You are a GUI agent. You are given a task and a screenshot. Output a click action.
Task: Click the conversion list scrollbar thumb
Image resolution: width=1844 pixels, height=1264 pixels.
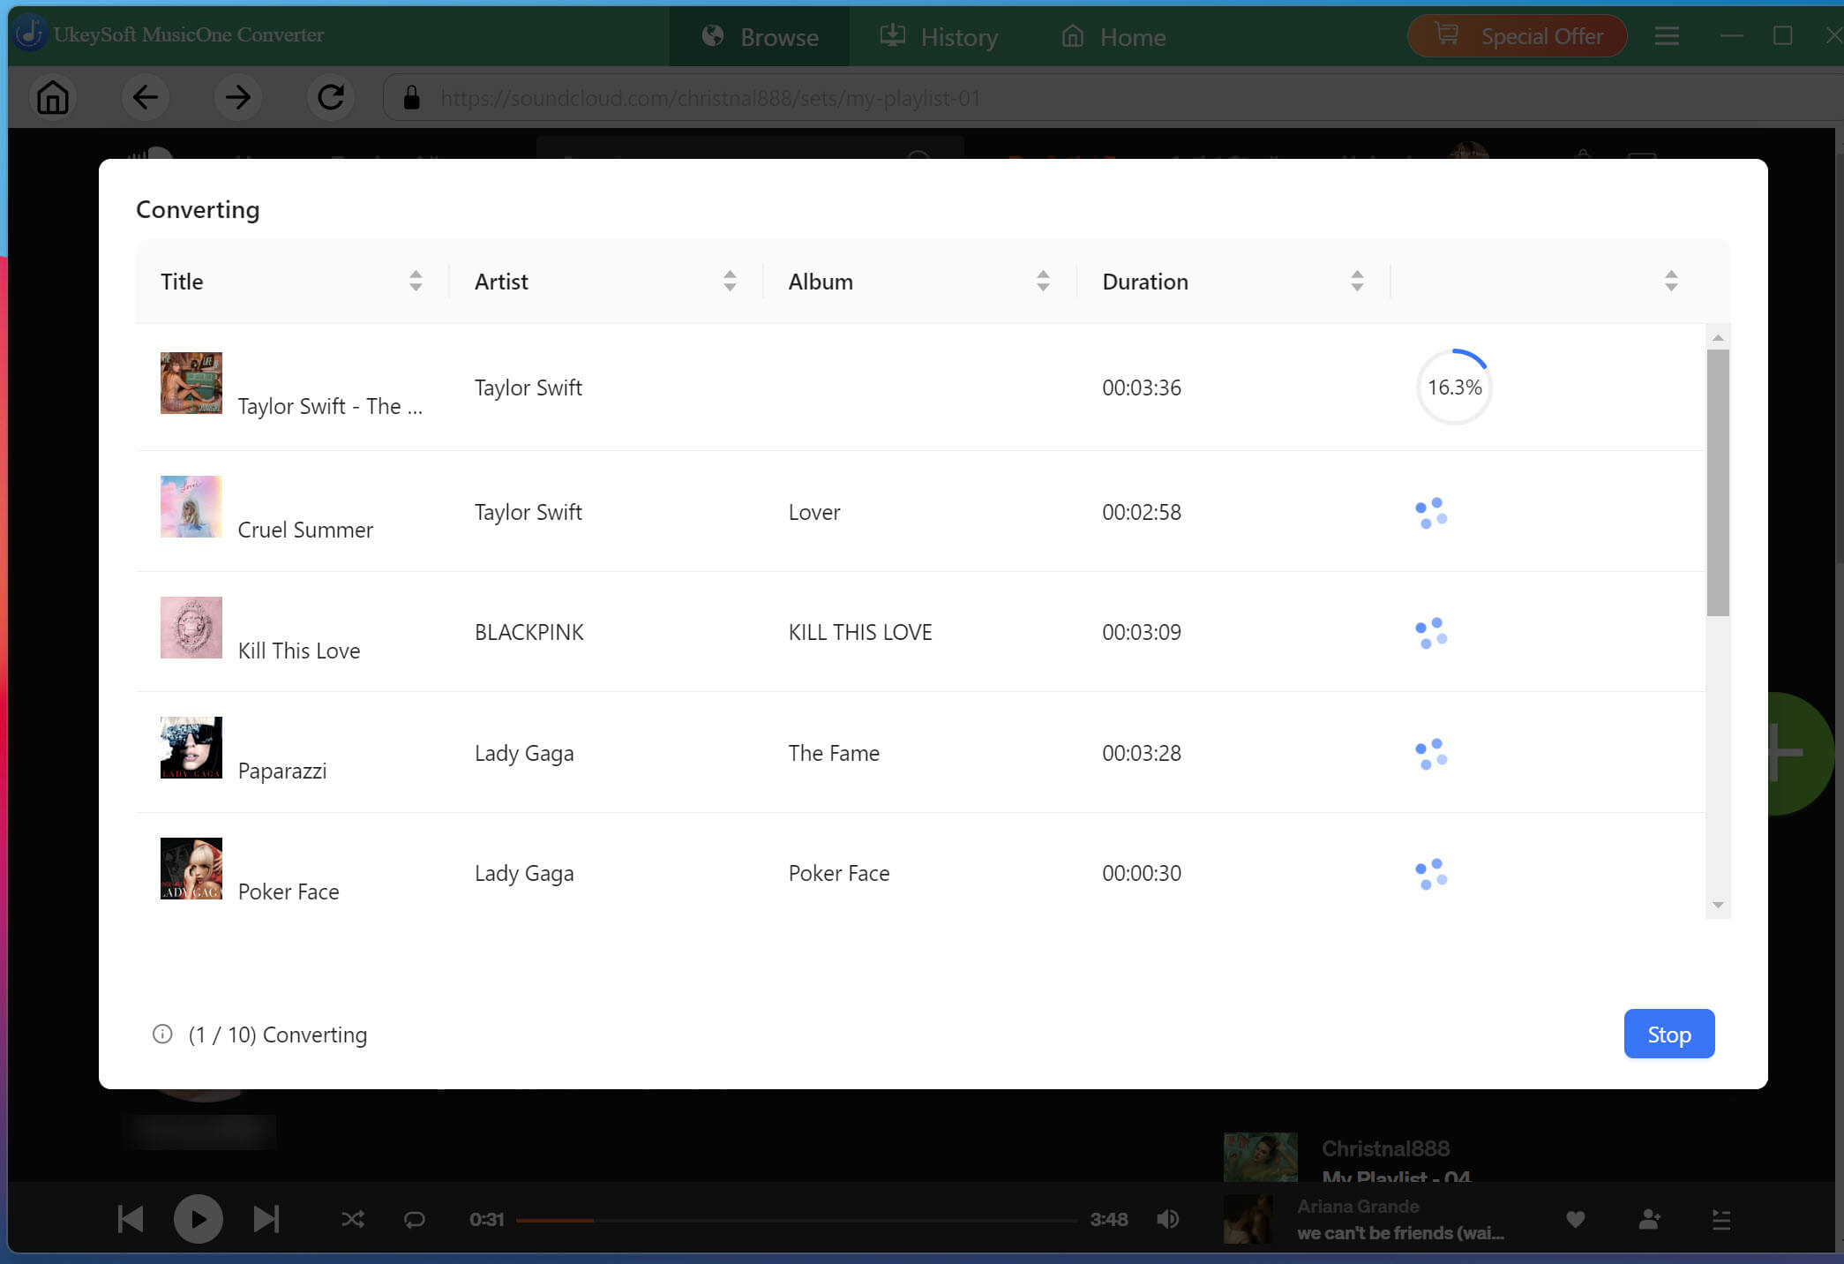pos(1718,483)
